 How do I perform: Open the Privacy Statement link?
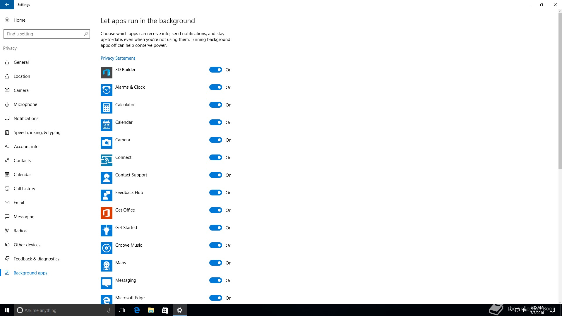click(118, 58)
